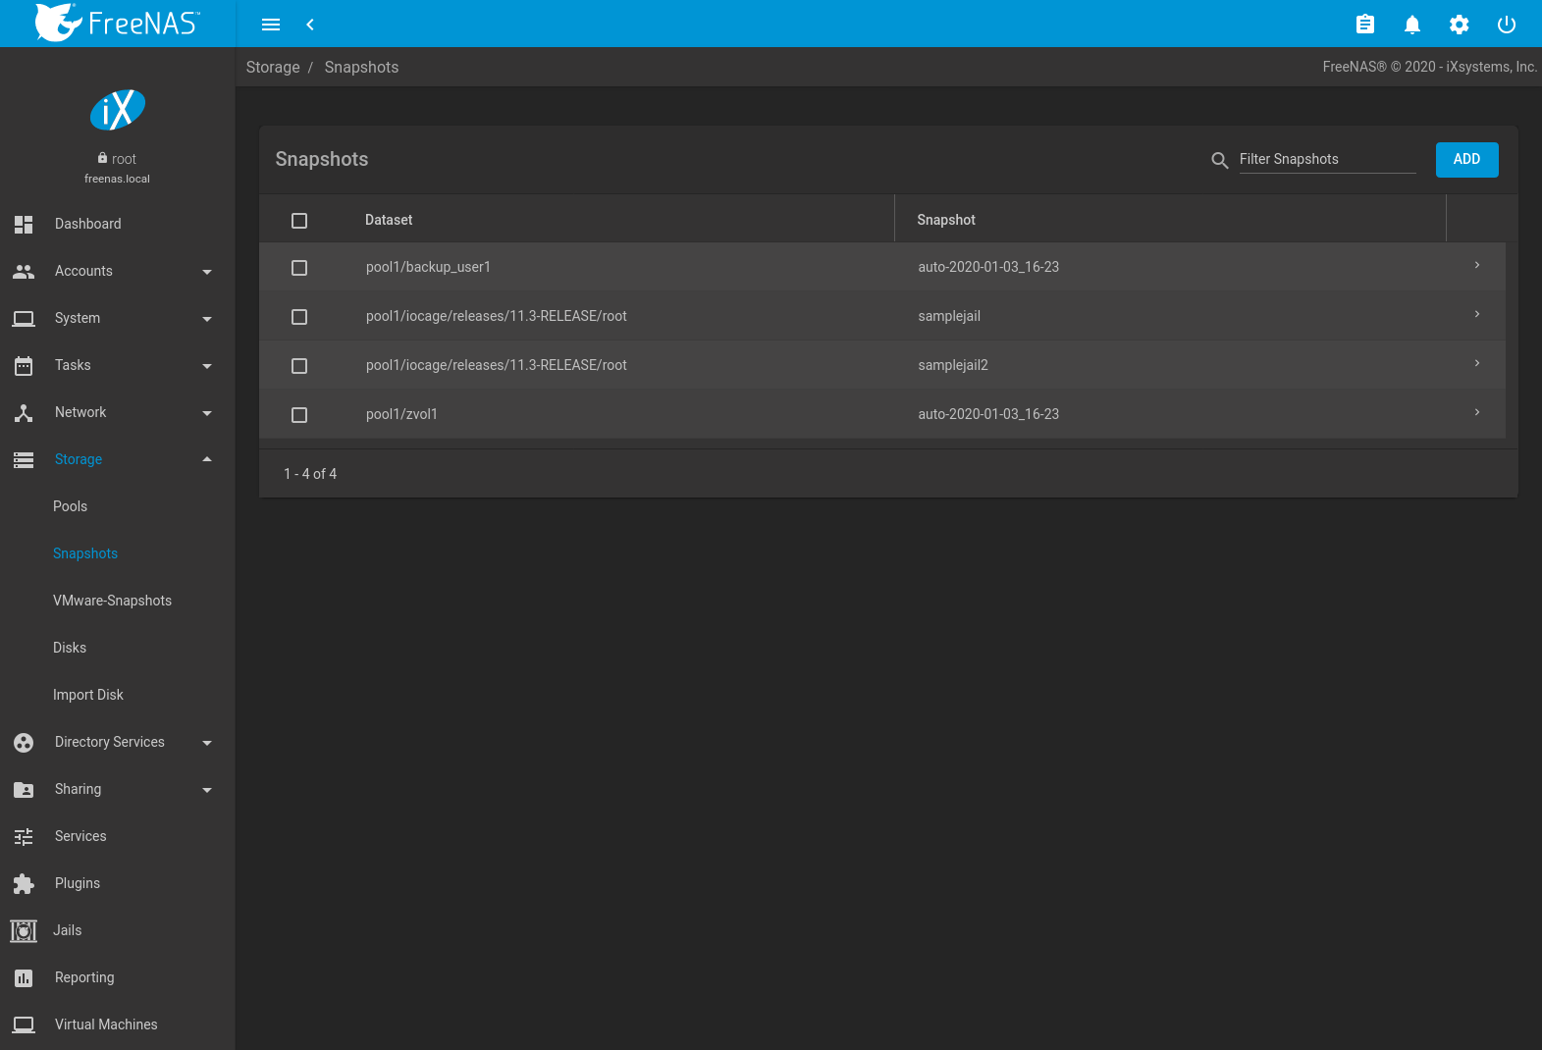Expand the Accounts menu arrow

(x=206, y=272)
